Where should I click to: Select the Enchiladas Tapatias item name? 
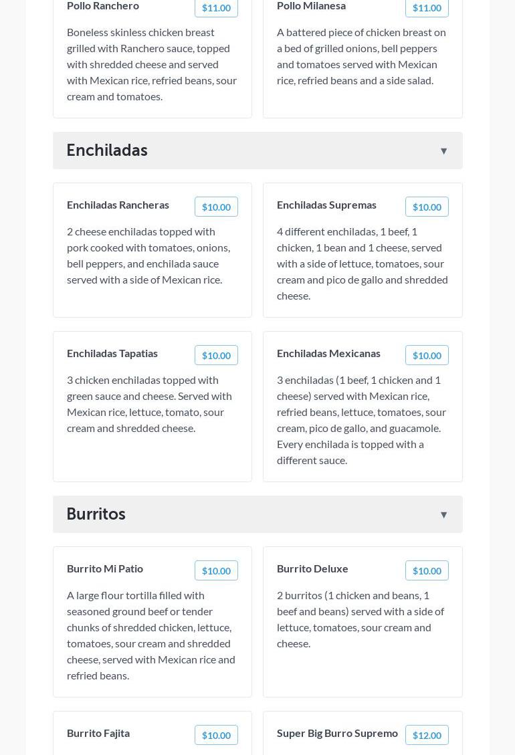[112, 354]
